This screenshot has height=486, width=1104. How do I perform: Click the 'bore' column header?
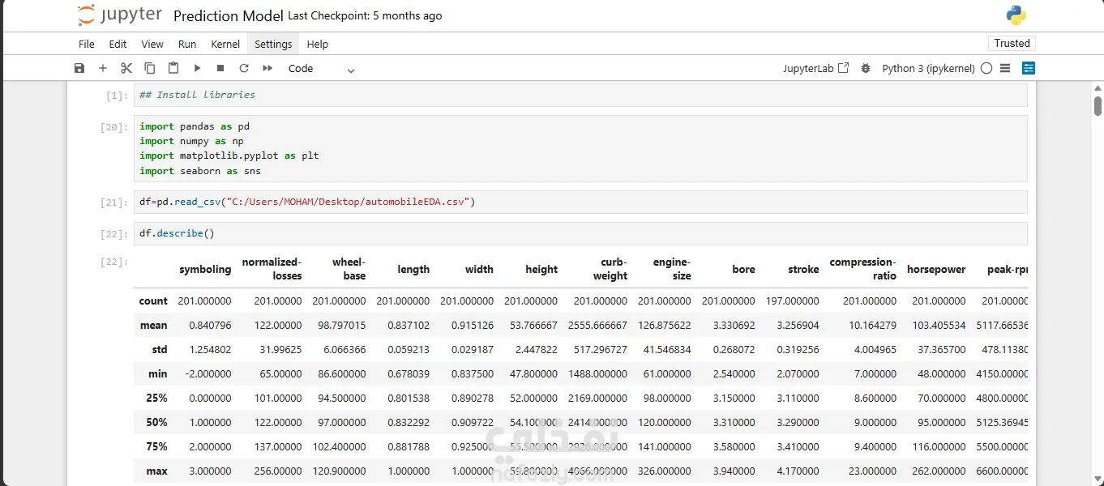click(743, 270)
